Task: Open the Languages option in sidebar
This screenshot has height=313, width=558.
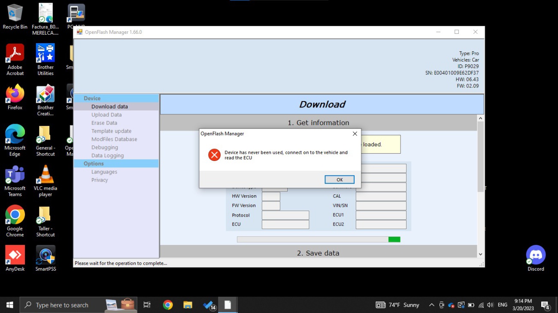Action: 104,172
